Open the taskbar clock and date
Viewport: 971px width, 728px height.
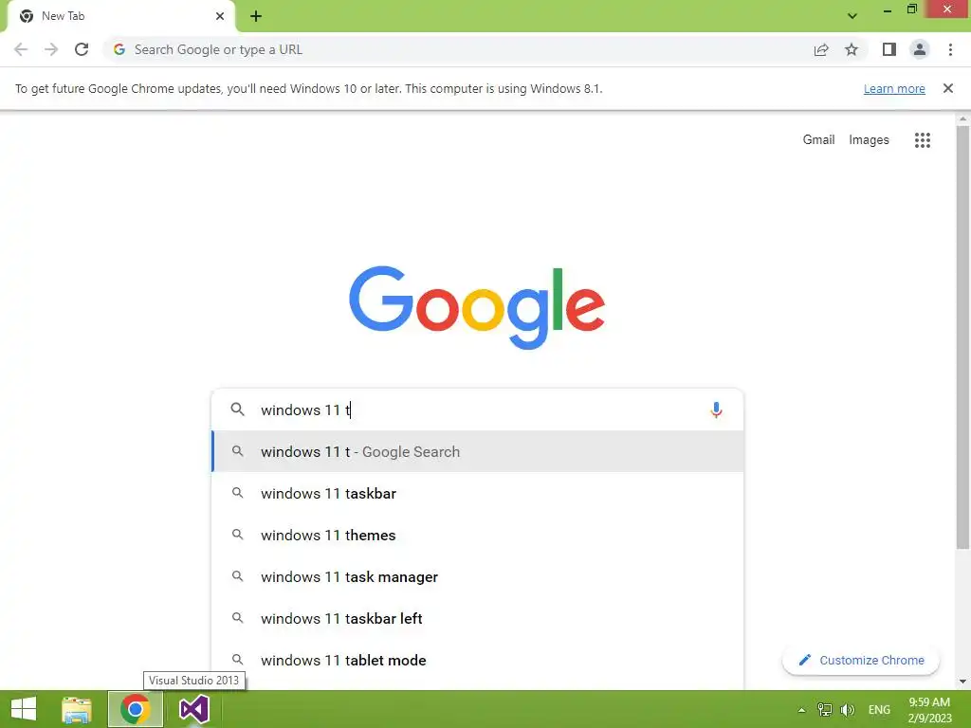pos(929,710)
